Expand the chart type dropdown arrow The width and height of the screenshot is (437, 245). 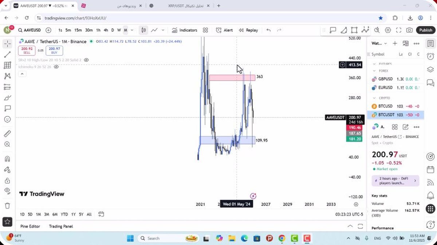tap(163, 30)
